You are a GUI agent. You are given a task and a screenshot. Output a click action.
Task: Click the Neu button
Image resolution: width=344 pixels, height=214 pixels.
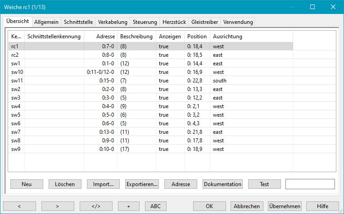27,184
